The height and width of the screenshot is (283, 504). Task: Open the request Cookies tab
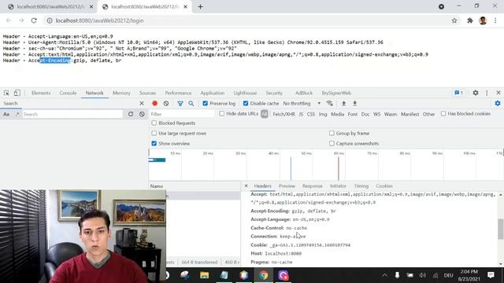(384, 186)
